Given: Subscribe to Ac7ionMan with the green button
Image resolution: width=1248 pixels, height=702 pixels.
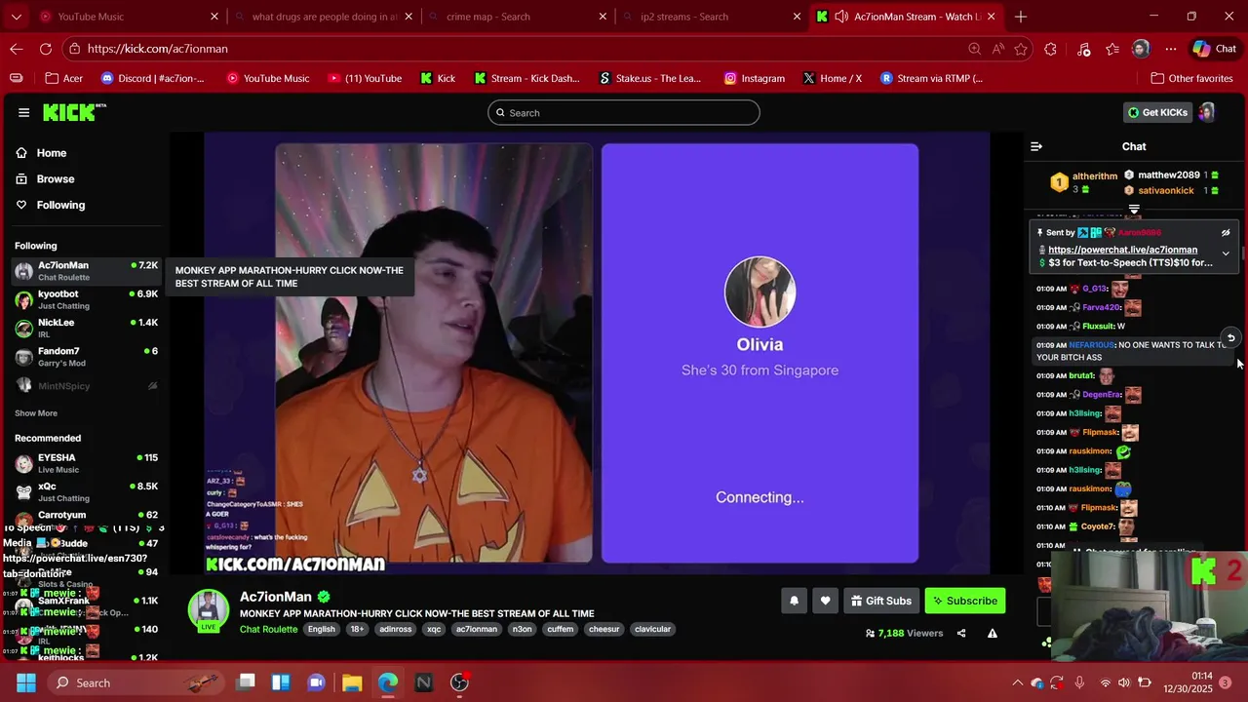Looking at the screenshot, I should coord(965,601).
